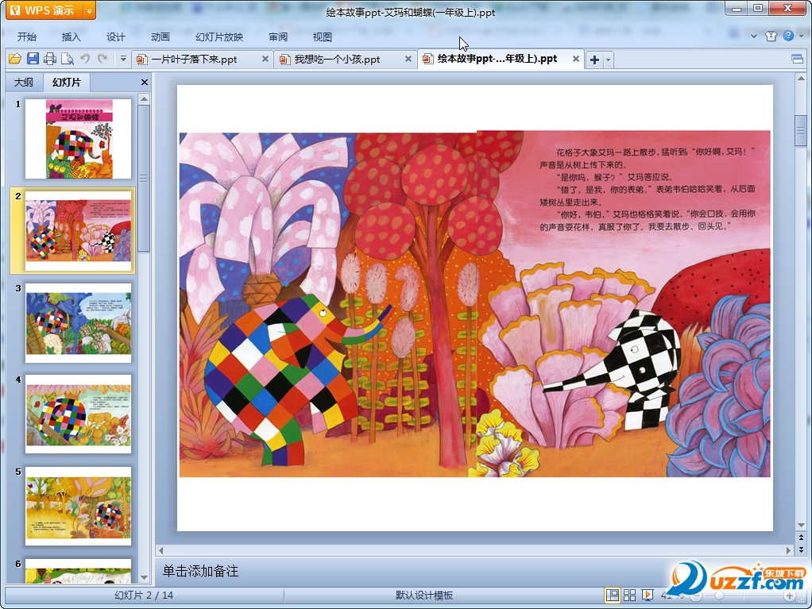The width and height of the screenshot is (812, 609).
Task: Select the colorful patchwork elephant picture on slide
Action: (298, 378)
